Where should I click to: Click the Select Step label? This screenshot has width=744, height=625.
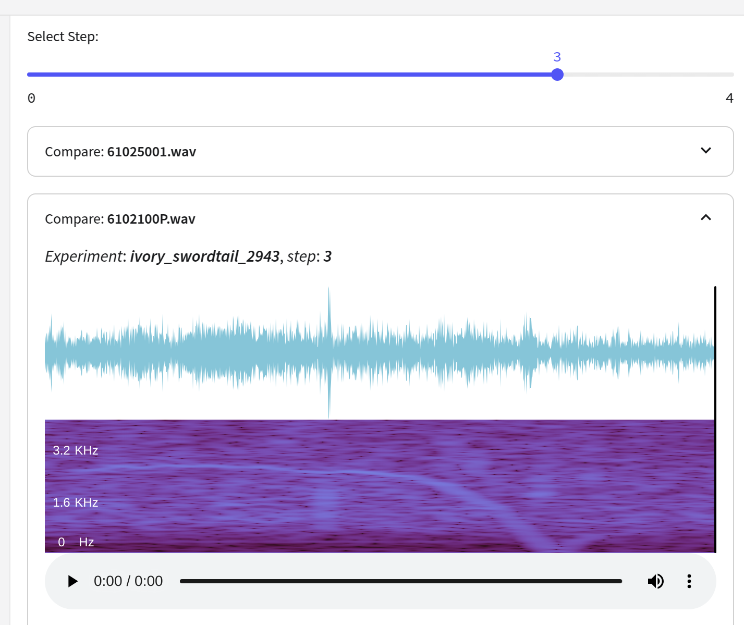[x=63, y=36]
